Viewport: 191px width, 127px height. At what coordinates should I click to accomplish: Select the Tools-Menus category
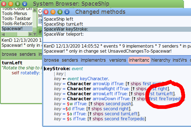[x=15, y=13]
